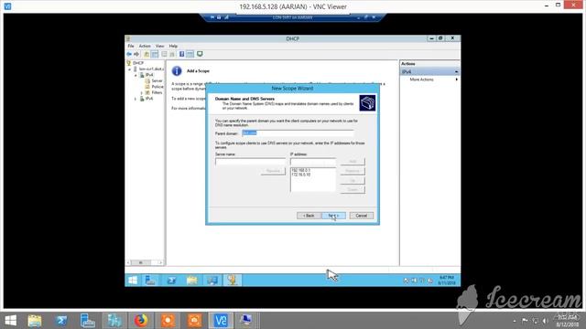This screenshot has height=329, width=586.
Task: Click the green monitor toolbar icon
Action: 200,54
